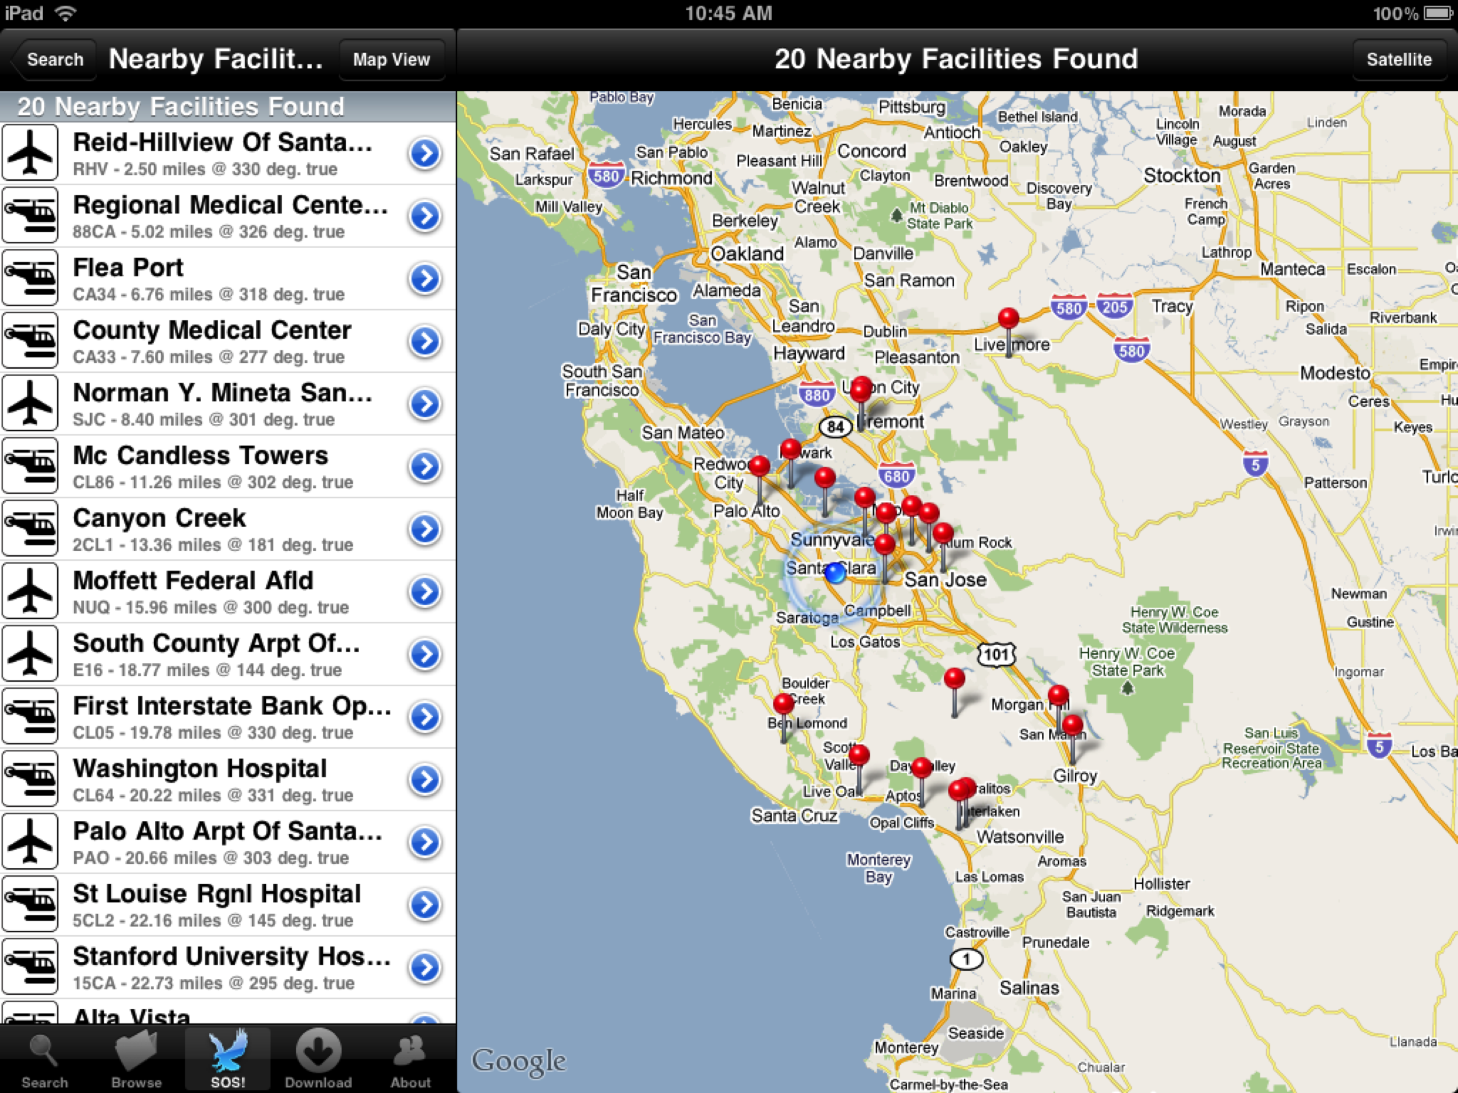Click airplane icon for Moffett Federal Afld
Image resolution: width=1458 pixels, height=1093 pixels.
click(30, 591)
